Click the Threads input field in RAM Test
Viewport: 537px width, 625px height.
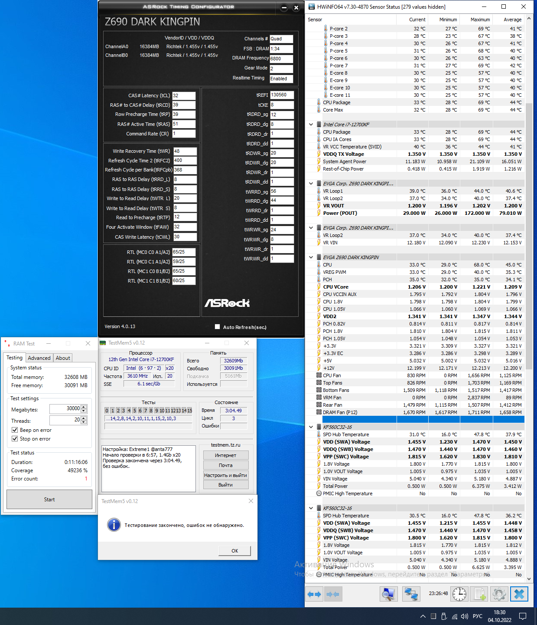[x=65, y=420]
